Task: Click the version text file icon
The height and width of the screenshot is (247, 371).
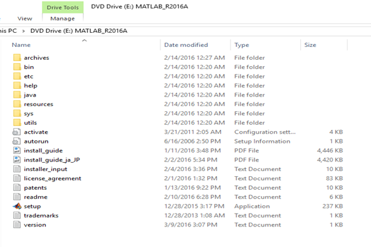Action: tap(17, 224)
